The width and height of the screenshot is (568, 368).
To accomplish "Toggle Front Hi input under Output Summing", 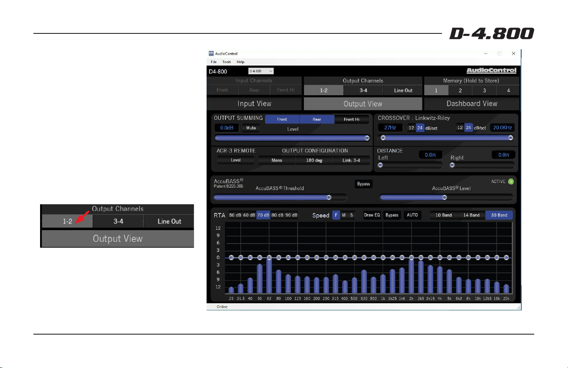I will (352, 119).
